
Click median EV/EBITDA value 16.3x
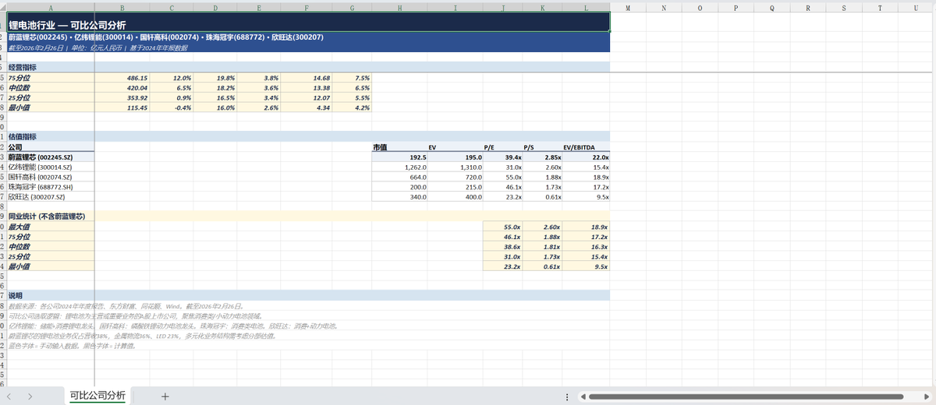[586, 246]
